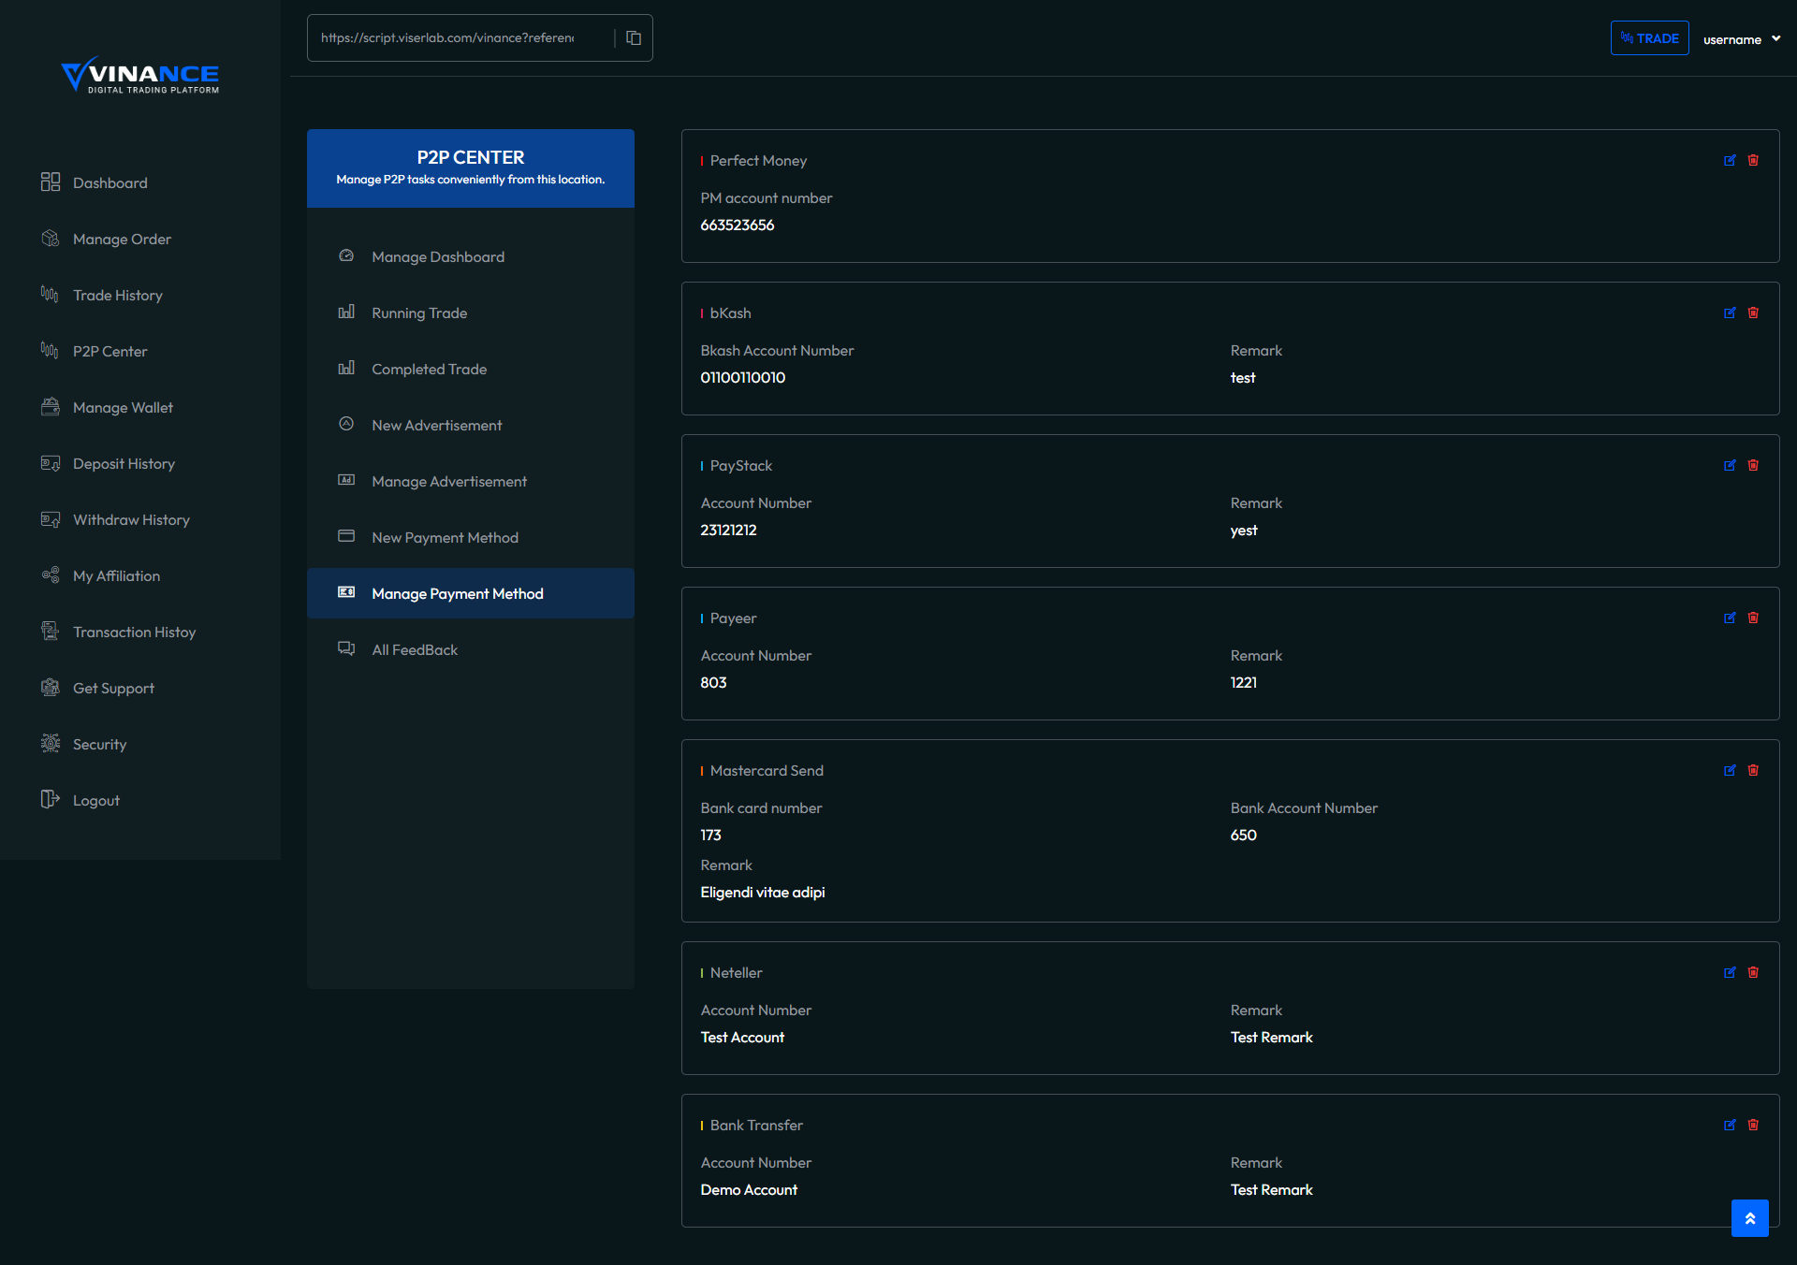Click the TRADE button
The width and height of the screenshot is (1797, 1265).
click(x=1649, y=38)
